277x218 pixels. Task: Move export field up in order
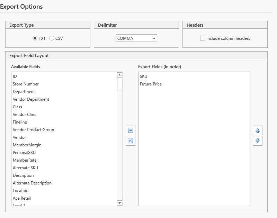click(x=257, y=130)
